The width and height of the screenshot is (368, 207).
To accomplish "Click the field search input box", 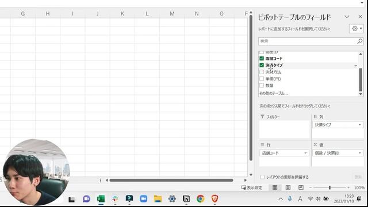I will click(308, 41).
